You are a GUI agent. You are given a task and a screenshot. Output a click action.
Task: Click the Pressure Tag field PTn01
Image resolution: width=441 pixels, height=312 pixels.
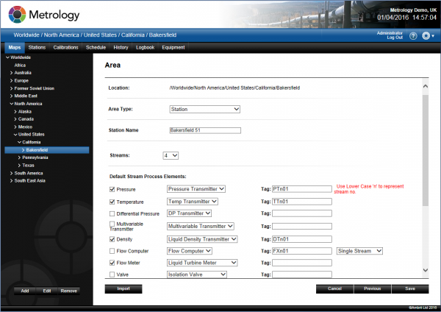pos(302,189)
